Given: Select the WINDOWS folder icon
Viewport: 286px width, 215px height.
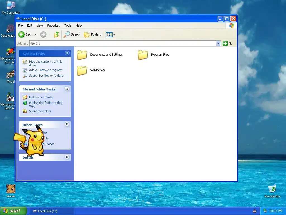Looking at the screenshot, I should coord(82,70).
